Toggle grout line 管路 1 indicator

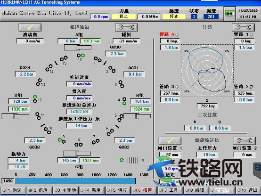(251, 35)
